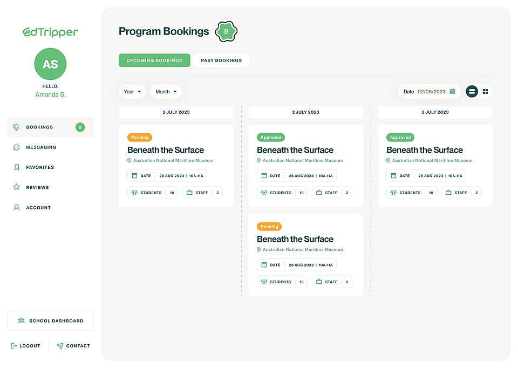Open the Month dropdown

point(166,92)
